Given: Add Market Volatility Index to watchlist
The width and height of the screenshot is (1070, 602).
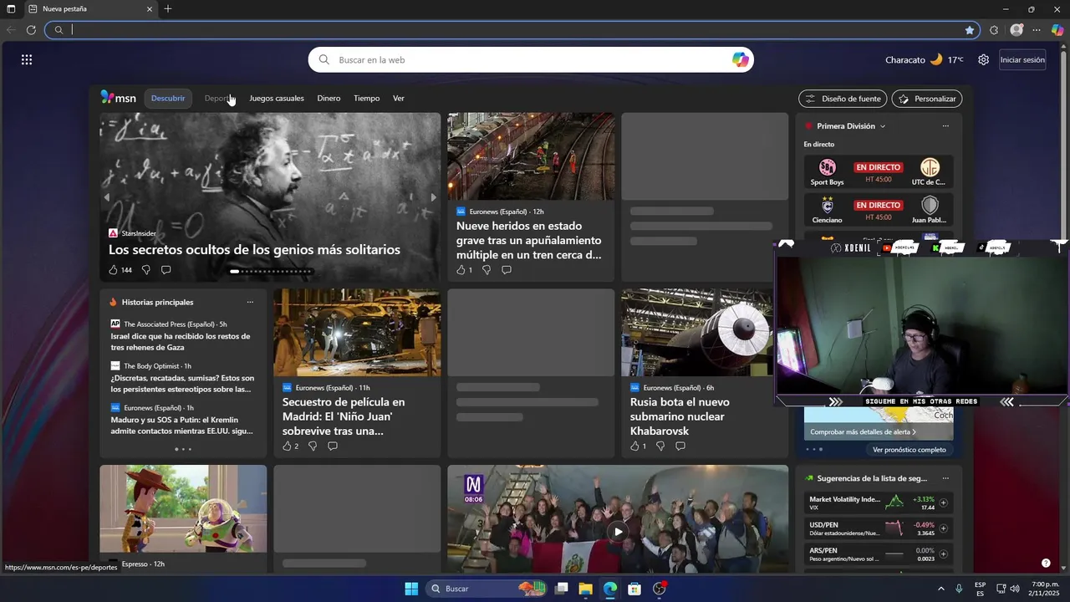Looking at the screenshot, I should pos(944,503).
